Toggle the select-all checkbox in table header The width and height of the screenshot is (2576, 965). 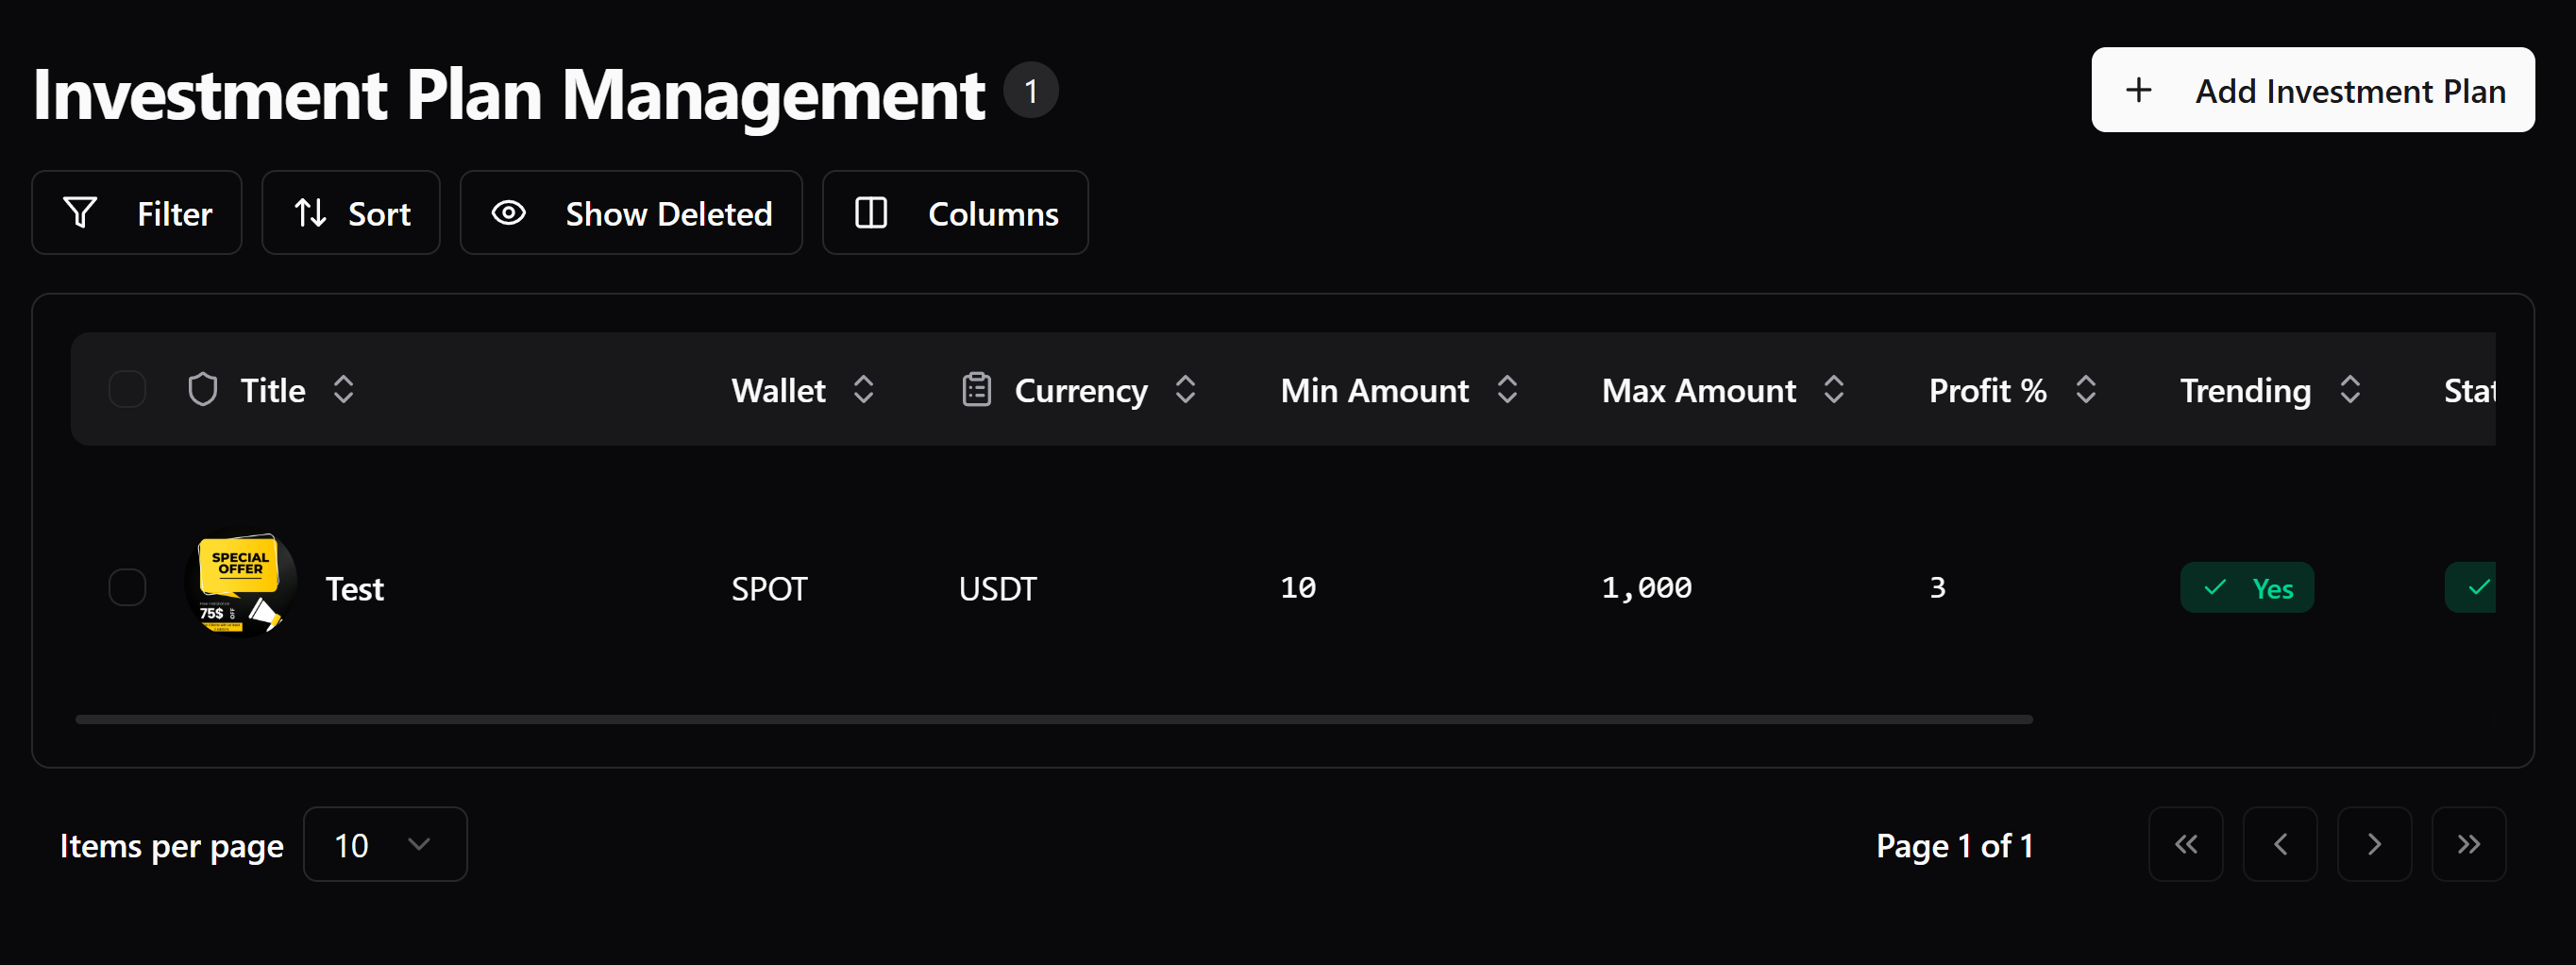tap(127, 389)
